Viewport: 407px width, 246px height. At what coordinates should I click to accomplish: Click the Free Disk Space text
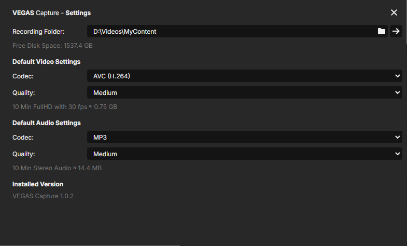pyautogui.click(x=52, y=46)
